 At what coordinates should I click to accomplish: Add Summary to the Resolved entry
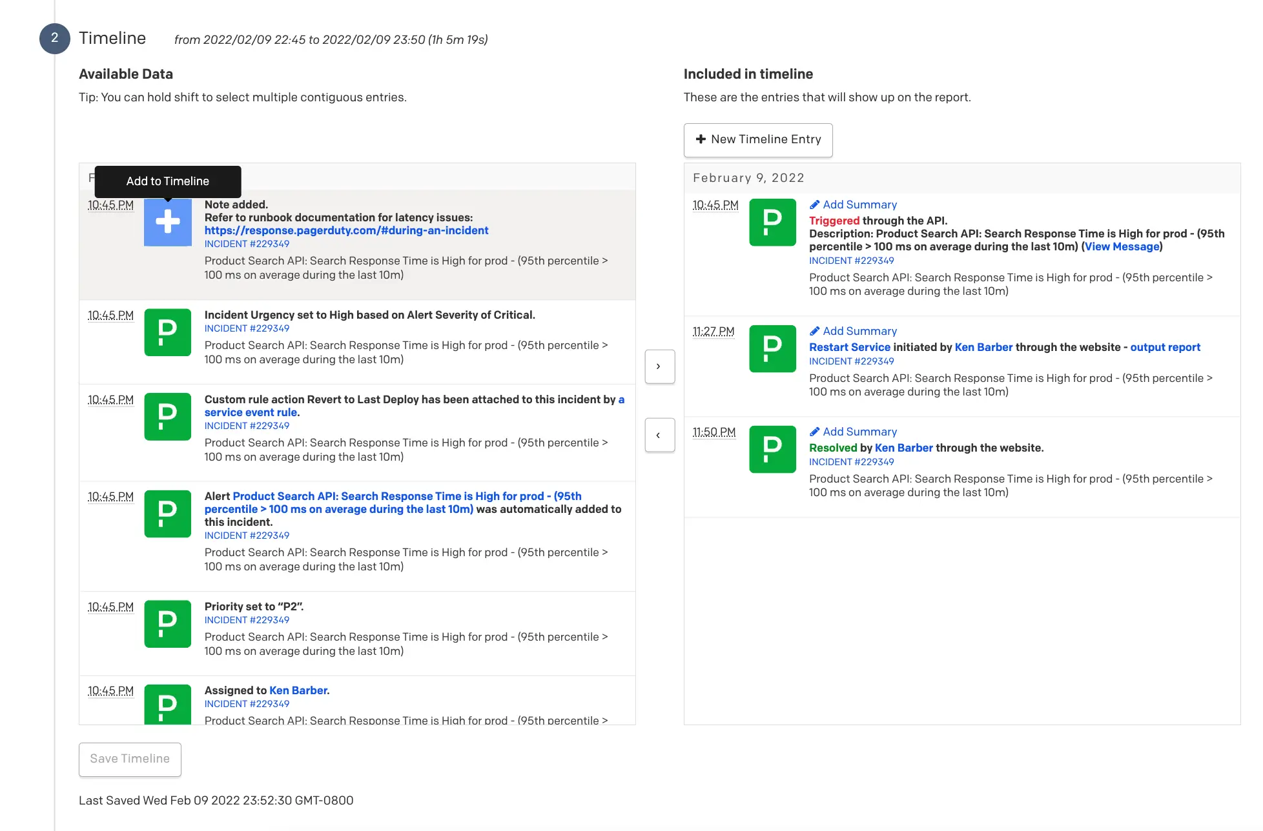(852, 432)
